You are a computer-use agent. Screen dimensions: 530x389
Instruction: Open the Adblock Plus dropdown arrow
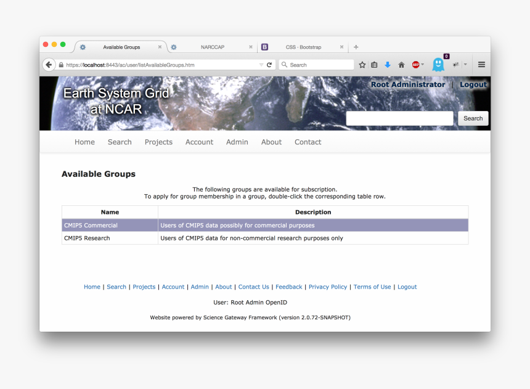coord(423,64)
